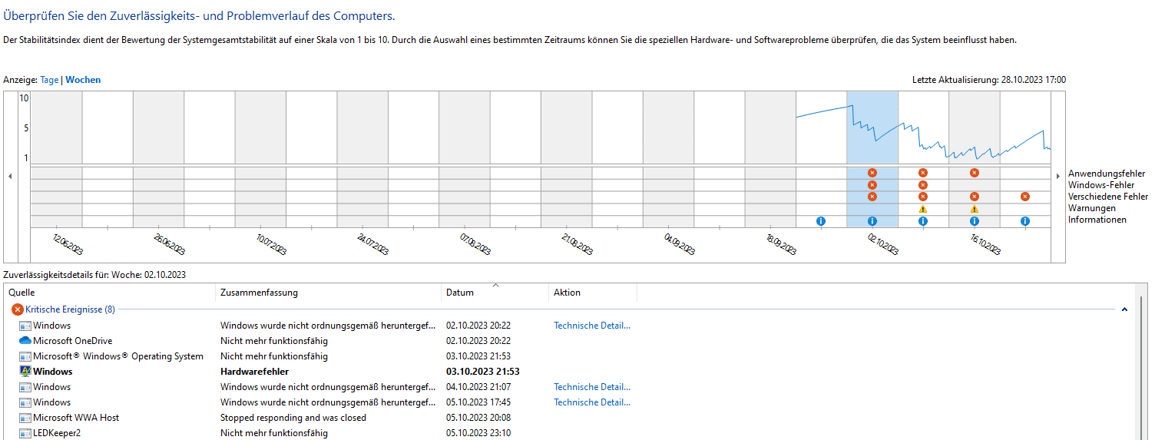The image size is (1155, 440).
Task: Click Hardwarefehler Windows row icon
Action: point(25,372)
